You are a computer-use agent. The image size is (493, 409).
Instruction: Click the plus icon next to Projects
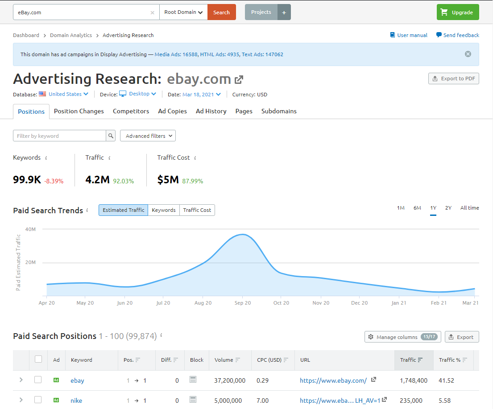point(284,12)
